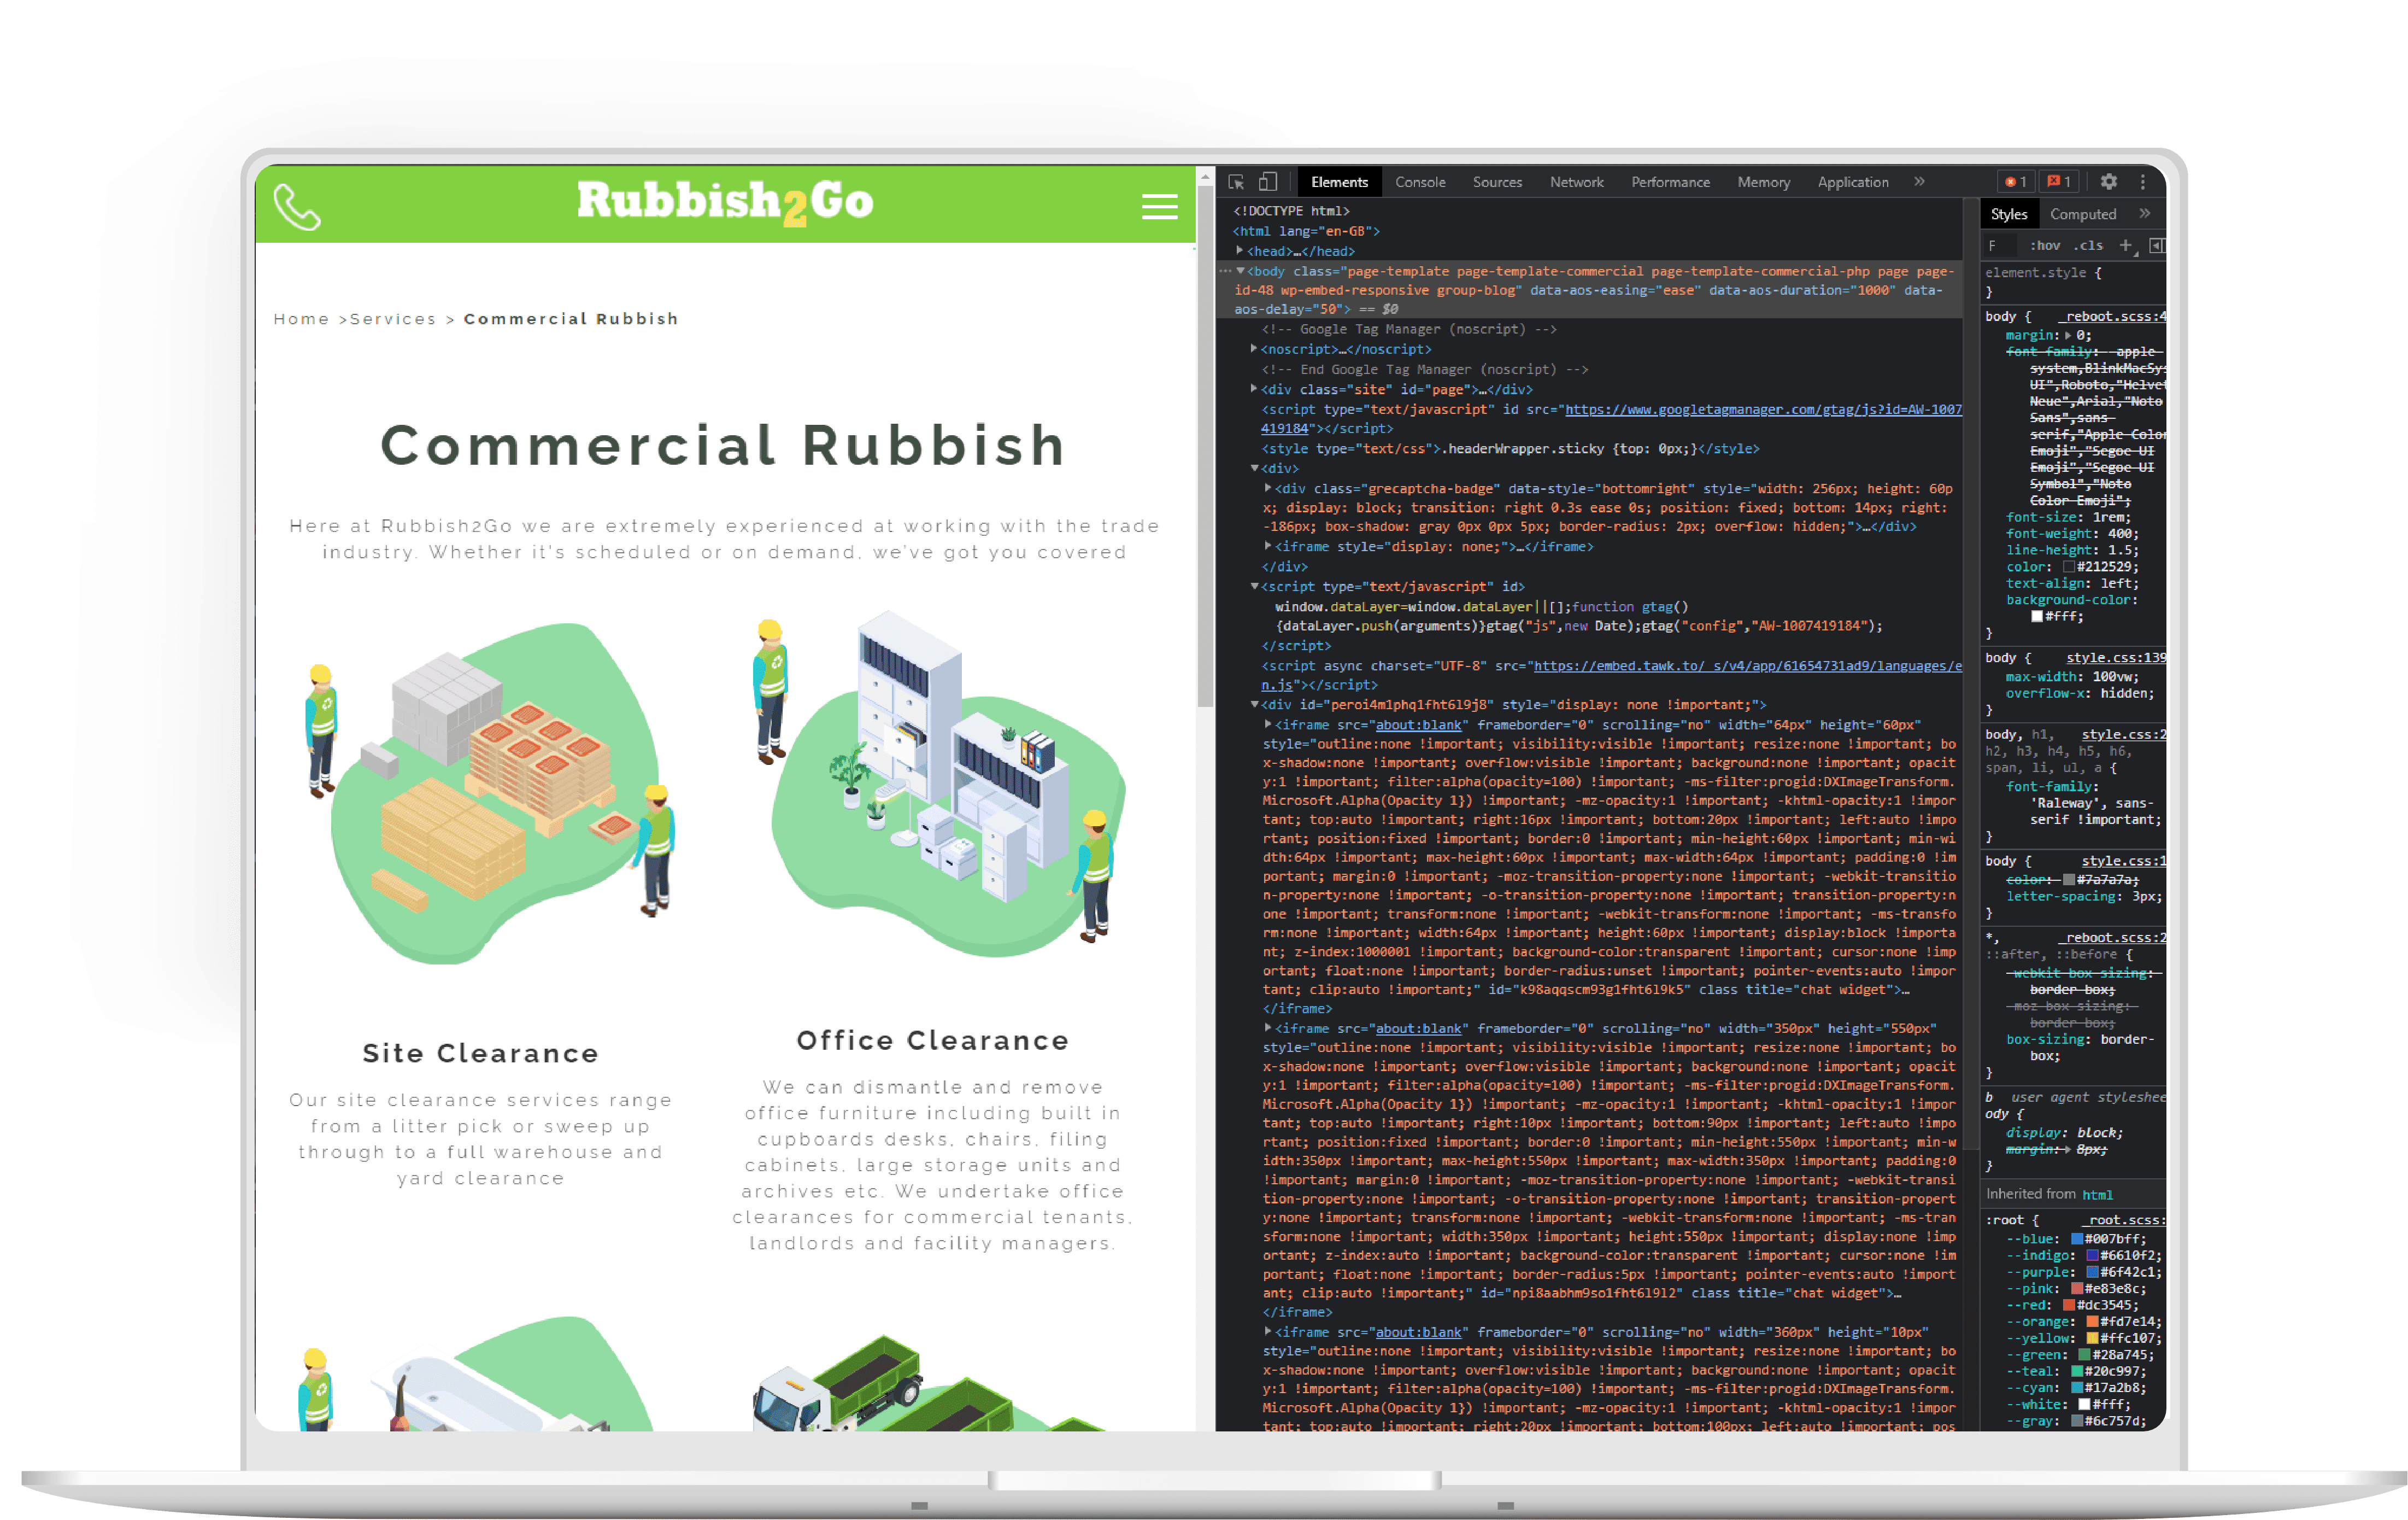The width and height of the screenshot is (2408, 1520).
Task: Switch to the Elements tab
Action: [x=1339, y=182]
